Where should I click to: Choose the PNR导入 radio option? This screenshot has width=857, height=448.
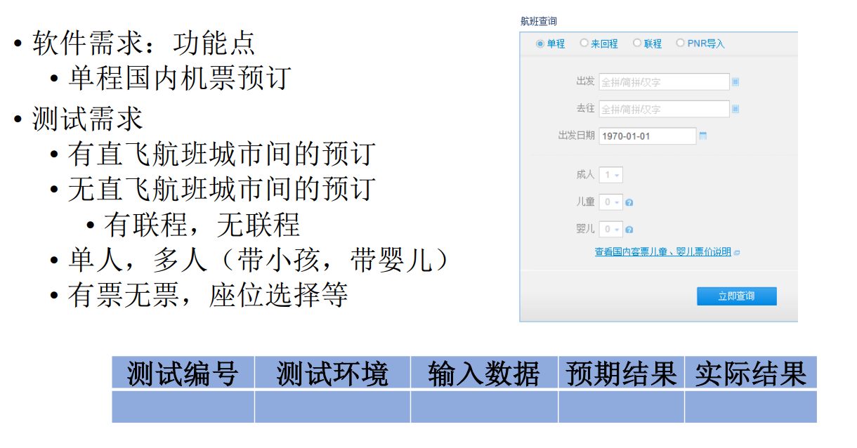click(680, 44)
